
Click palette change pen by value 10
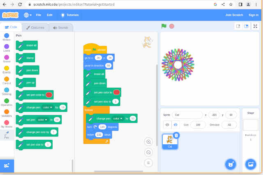tap(62, 107)
